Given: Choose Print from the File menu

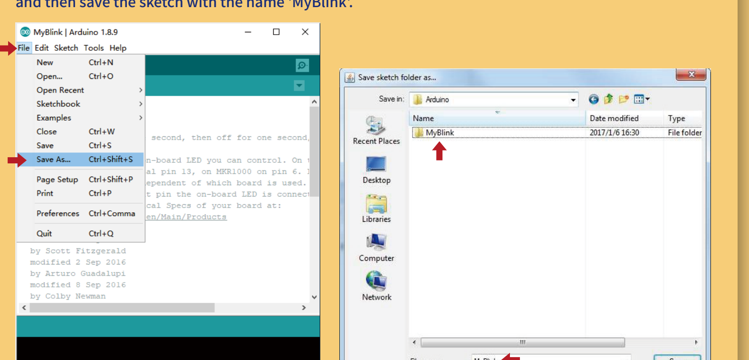Looking at the screenshot, I should pos(80,193).
